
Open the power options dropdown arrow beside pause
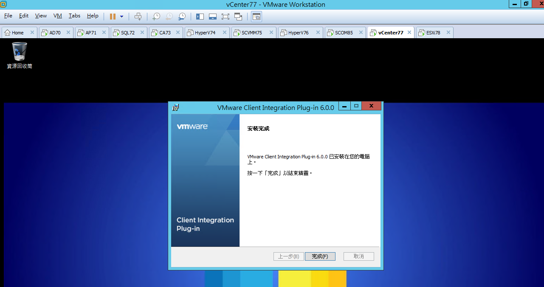121,17
